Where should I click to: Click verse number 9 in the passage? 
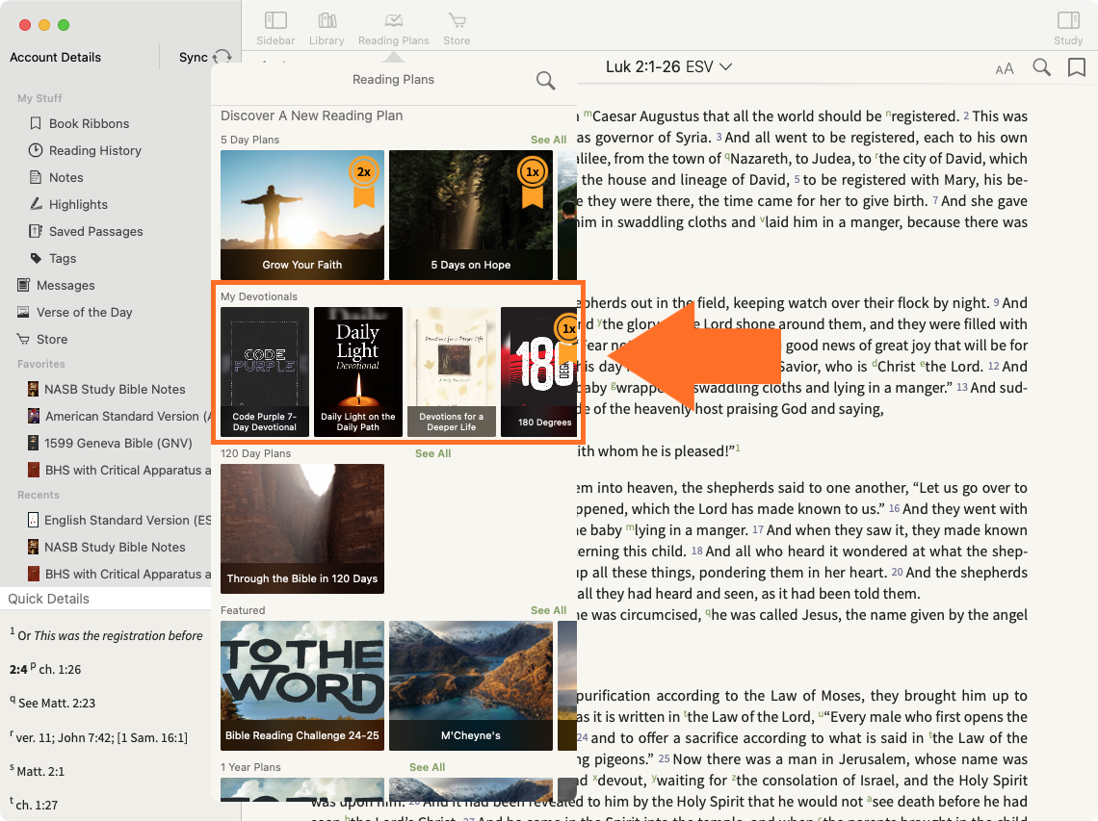(x=997, y=303)
